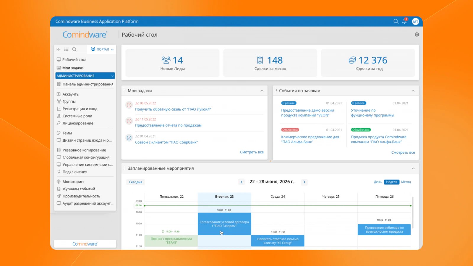This screenshot has width=473, height=266.
Task: Click the Сегодня button
Action: [135, 182]
